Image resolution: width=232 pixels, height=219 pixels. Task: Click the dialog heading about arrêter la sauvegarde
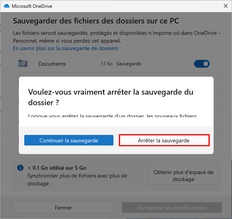111,97
